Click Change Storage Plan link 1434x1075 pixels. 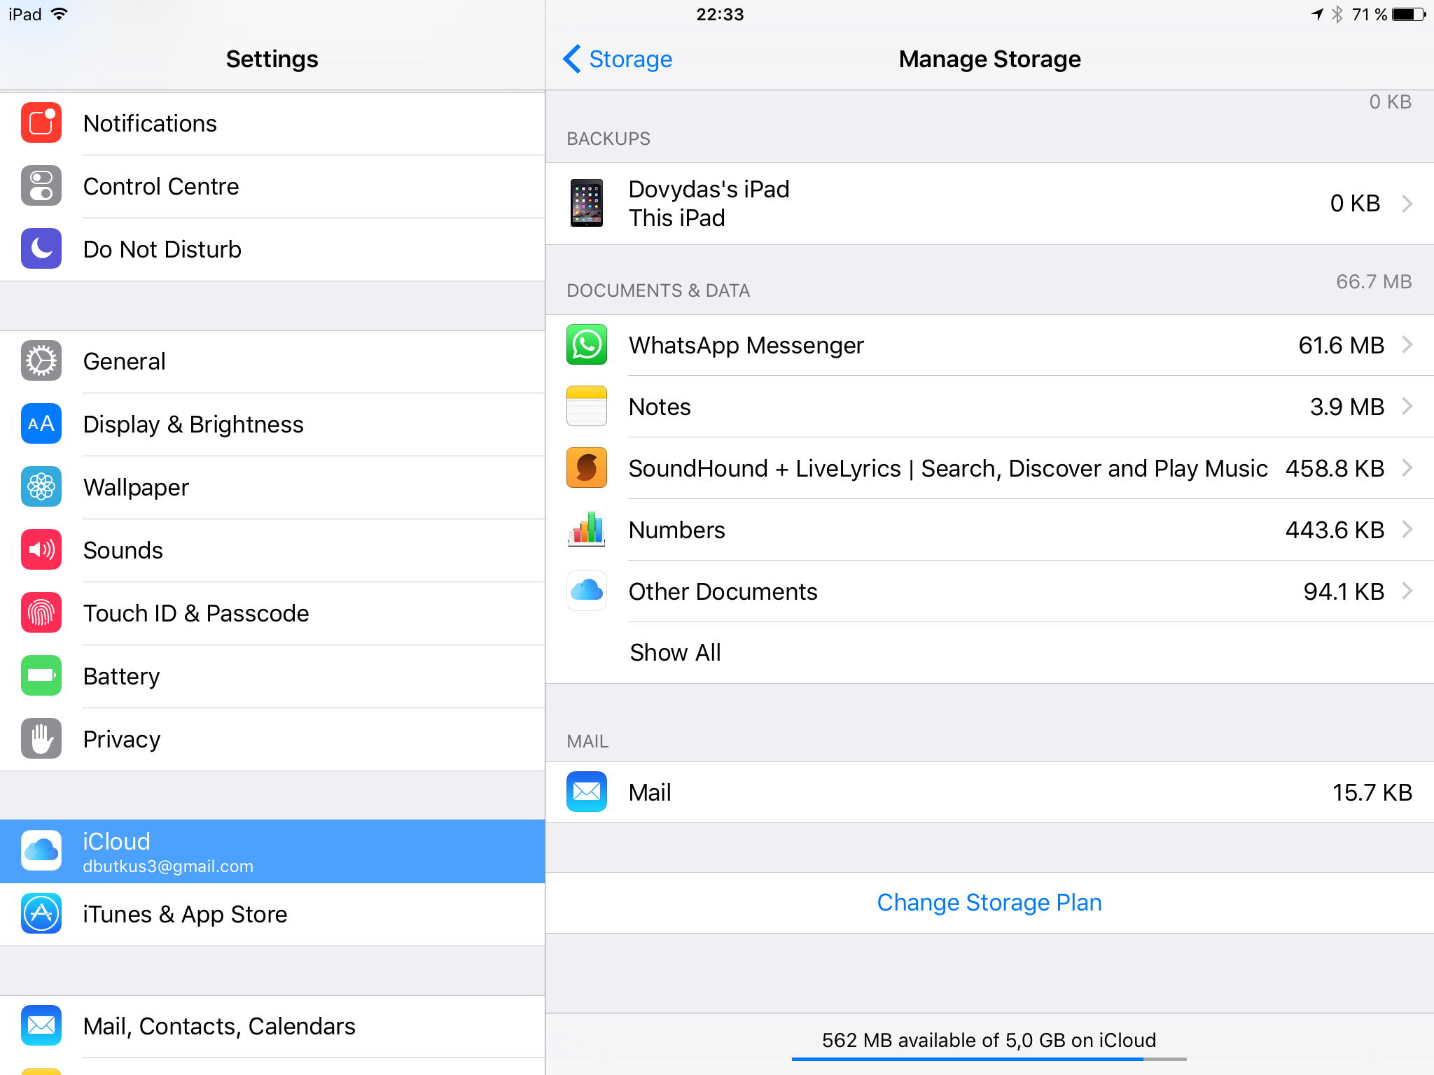pos(990,901)
